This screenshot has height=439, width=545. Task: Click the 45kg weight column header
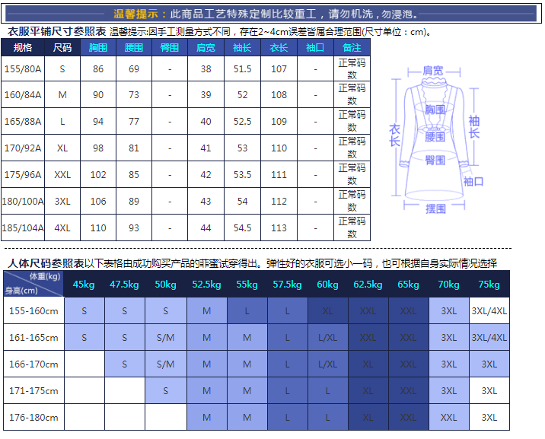pyautogui.click(x=84, y=285)
